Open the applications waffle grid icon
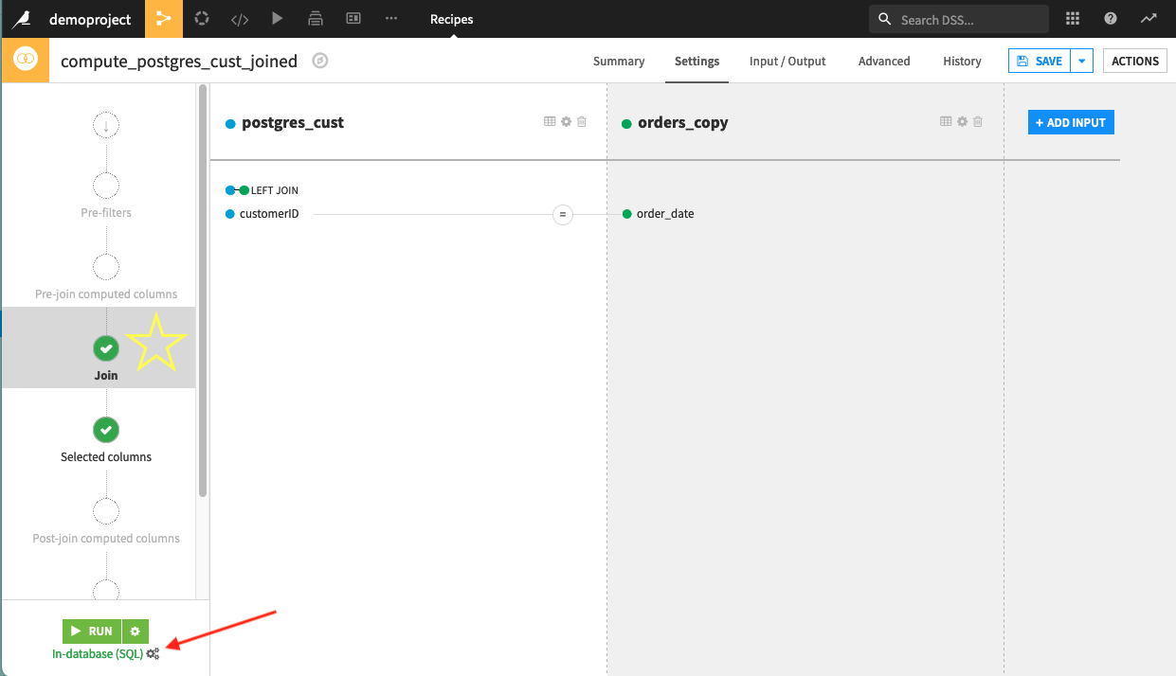This screenshot has width=1176, height=676. pyautogui.click(x=1072, y=18)
